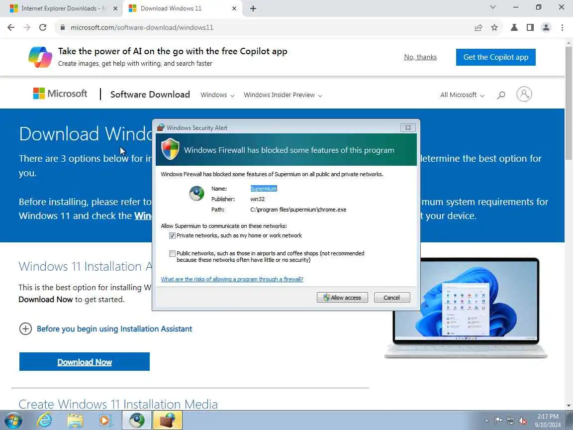Close the Windows Security Alert dialog
Viewport: 573px width, 430px height.
(x=408, y=127)
